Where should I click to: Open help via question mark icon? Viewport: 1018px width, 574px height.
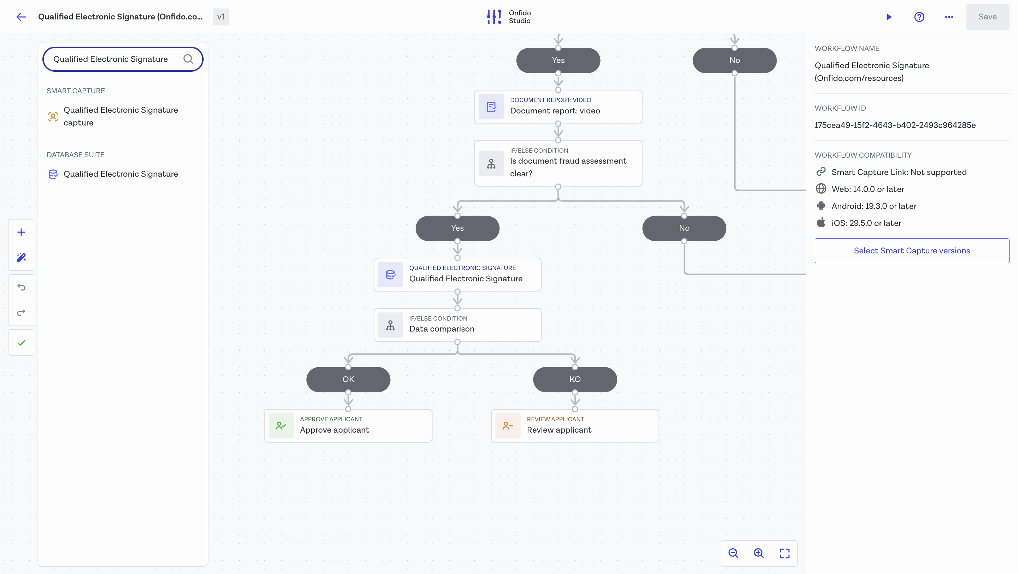[x=919, y=17]
